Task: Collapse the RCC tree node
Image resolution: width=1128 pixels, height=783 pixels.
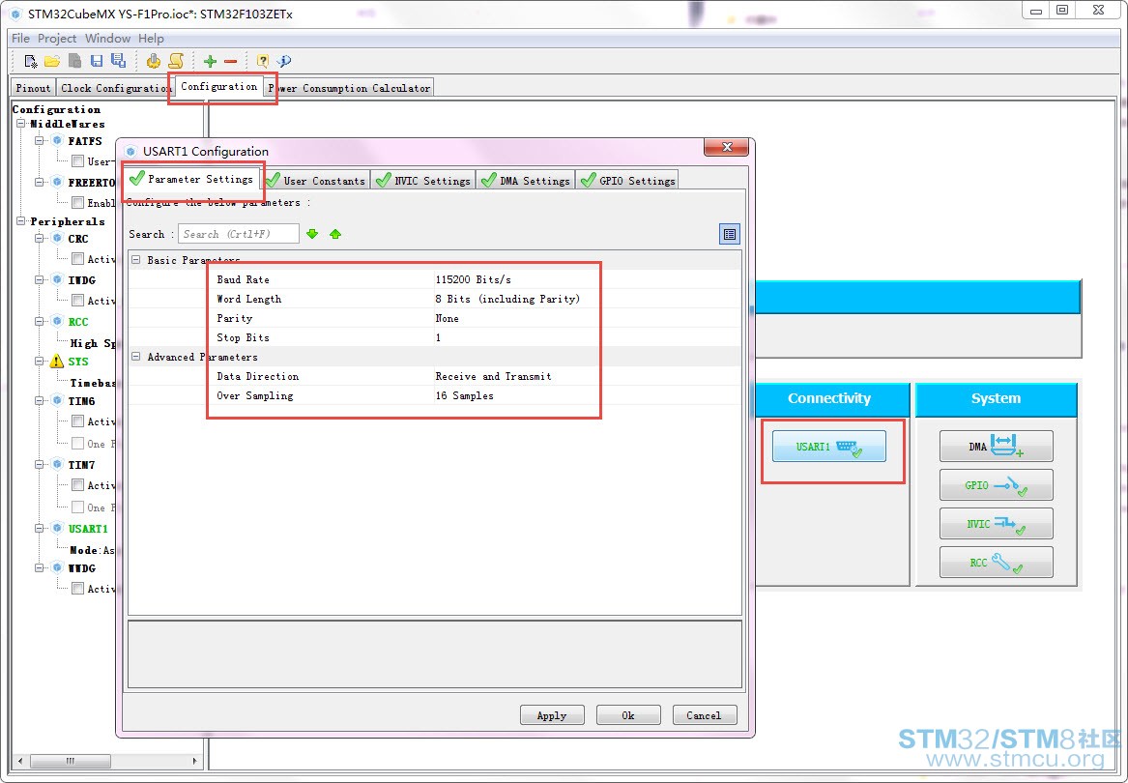Action: [39, 321]
